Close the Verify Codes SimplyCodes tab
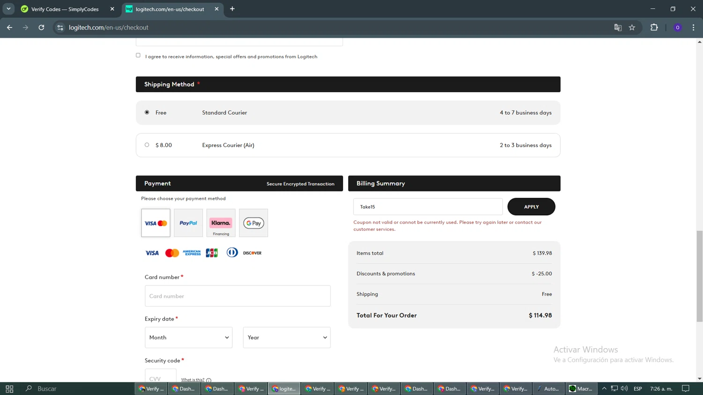This screenshot has width=703, height=395. [112, 9]
